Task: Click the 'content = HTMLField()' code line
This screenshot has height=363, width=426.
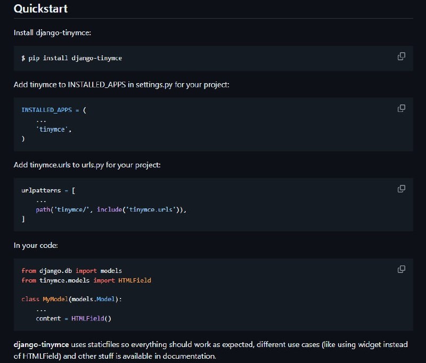Action: [x=73, y=319]
